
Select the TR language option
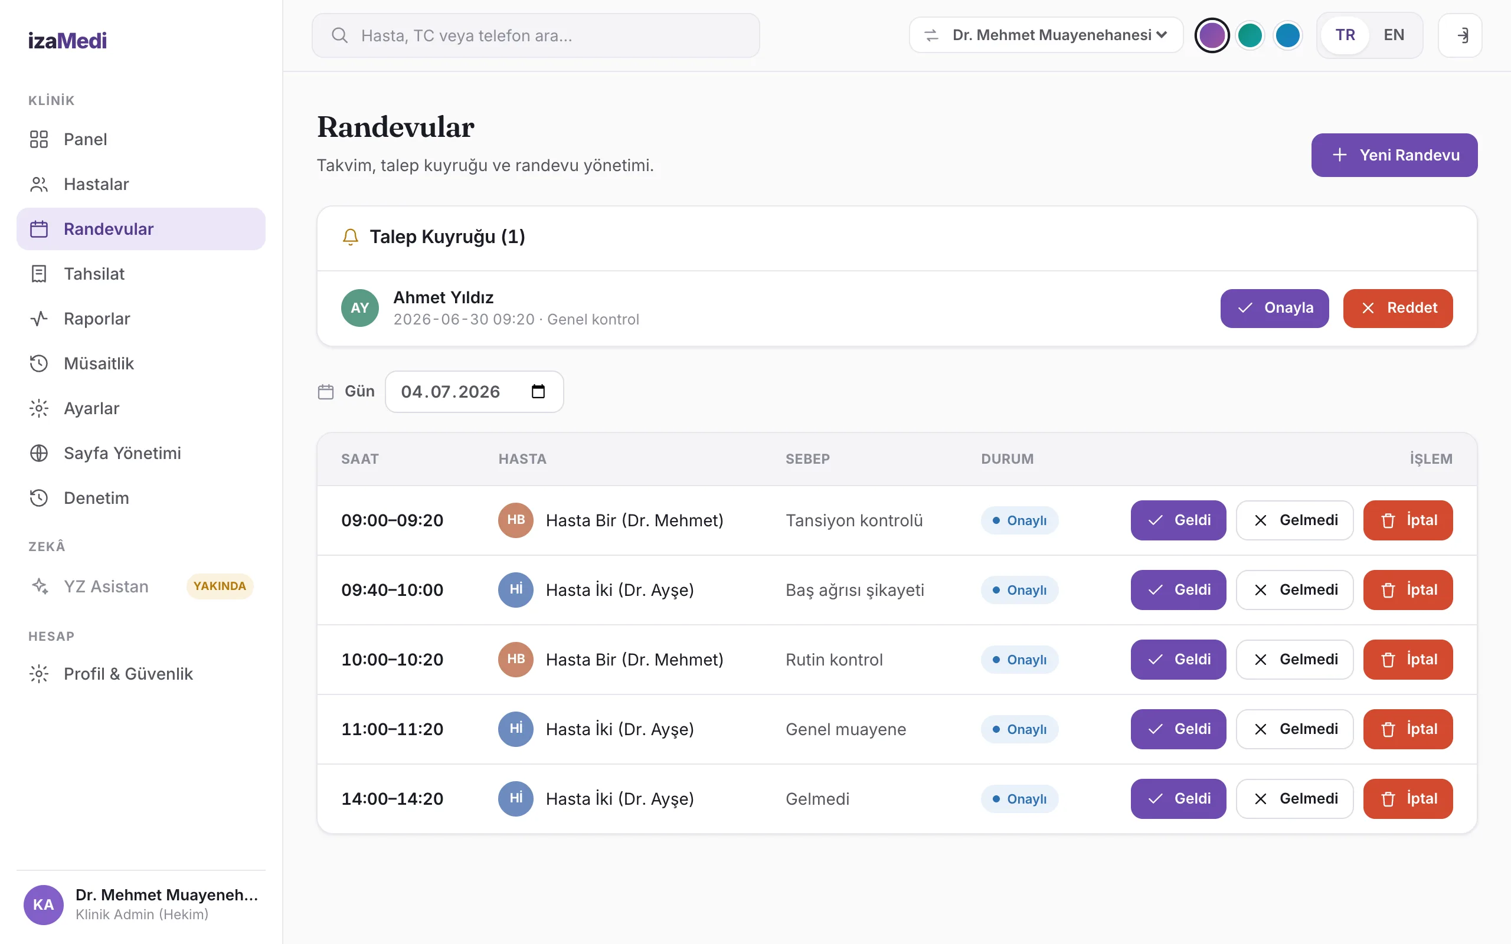(1345, 35)
